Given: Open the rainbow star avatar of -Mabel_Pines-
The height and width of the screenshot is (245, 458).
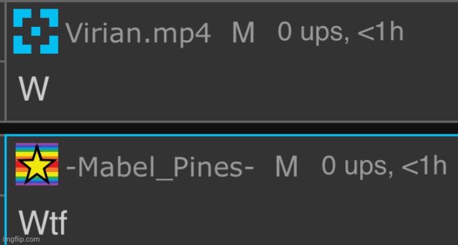Looking at the screenshot, I should (37, 164).
